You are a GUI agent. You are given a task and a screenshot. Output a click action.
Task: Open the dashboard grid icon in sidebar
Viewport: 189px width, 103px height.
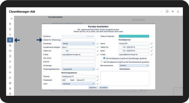(x=10, y=24)
